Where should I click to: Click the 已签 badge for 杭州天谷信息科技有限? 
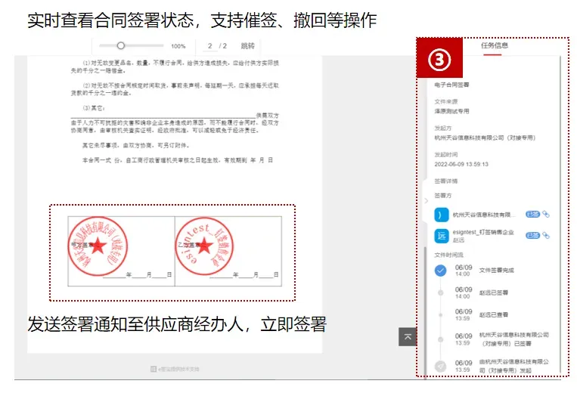532,214
